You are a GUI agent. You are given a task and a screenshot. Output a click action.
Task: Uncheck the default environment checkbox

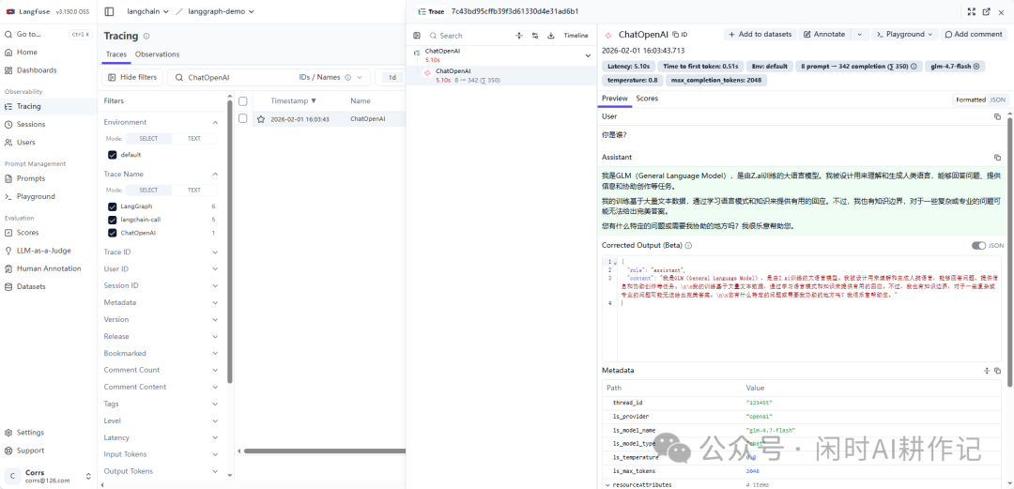point(113,155)
